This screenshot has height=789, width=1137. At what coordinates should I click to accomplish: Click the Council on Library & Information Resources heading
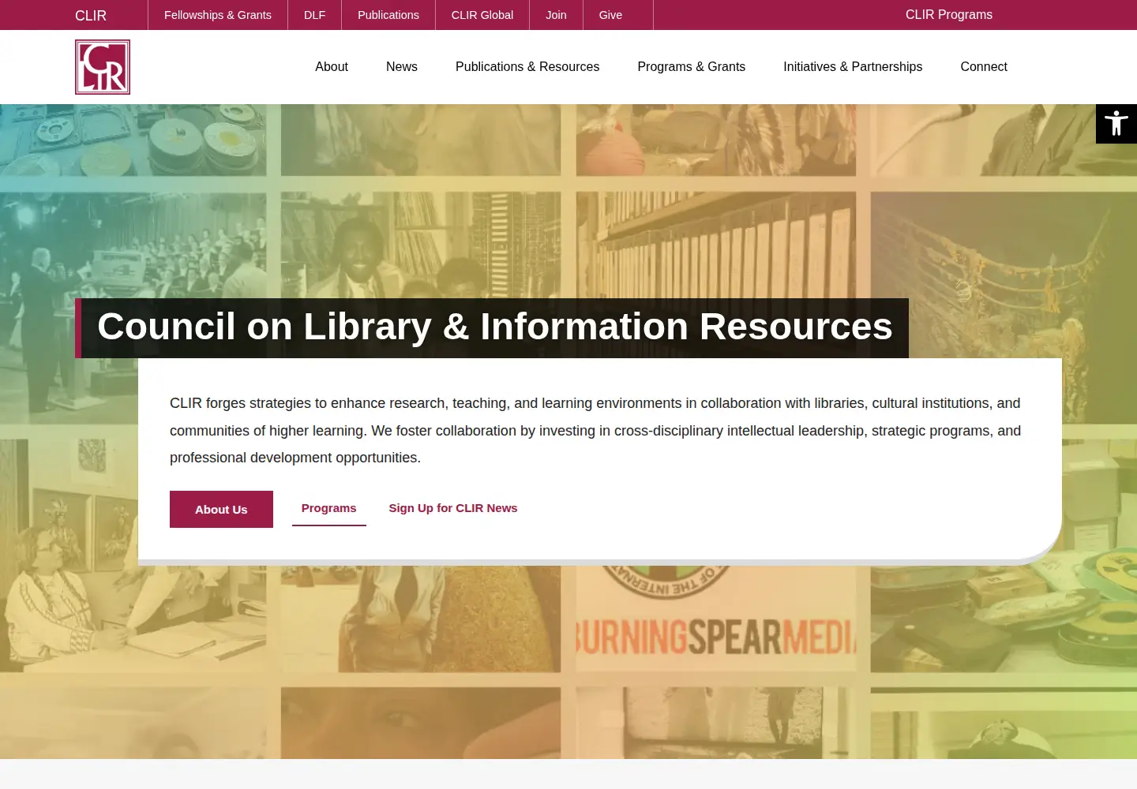pyautogui.click(x=495, y=327)
